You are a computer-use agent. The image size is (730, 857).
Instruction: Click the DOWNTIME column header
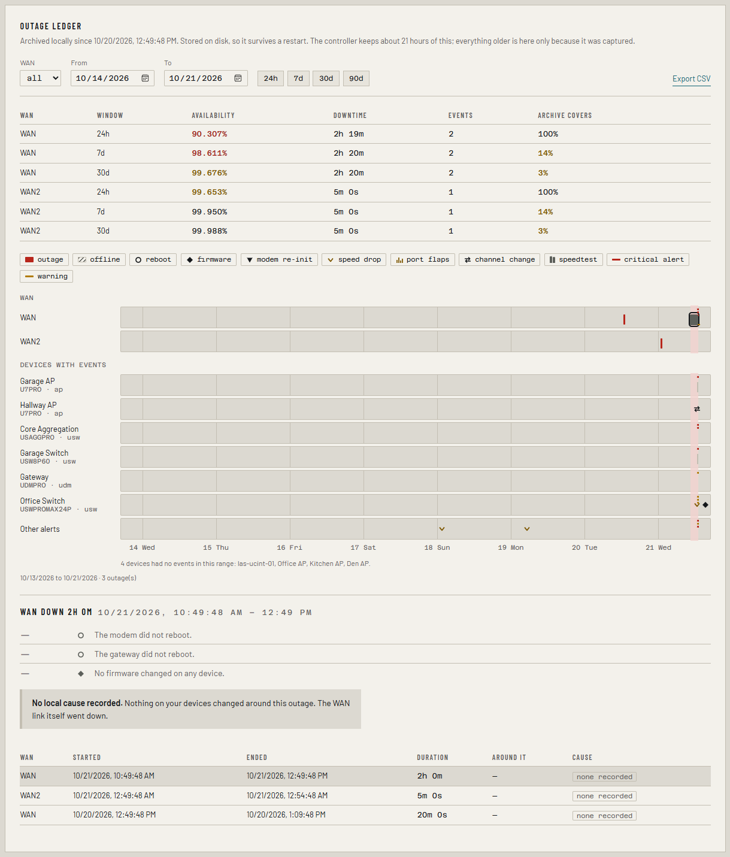click(350, 116)
